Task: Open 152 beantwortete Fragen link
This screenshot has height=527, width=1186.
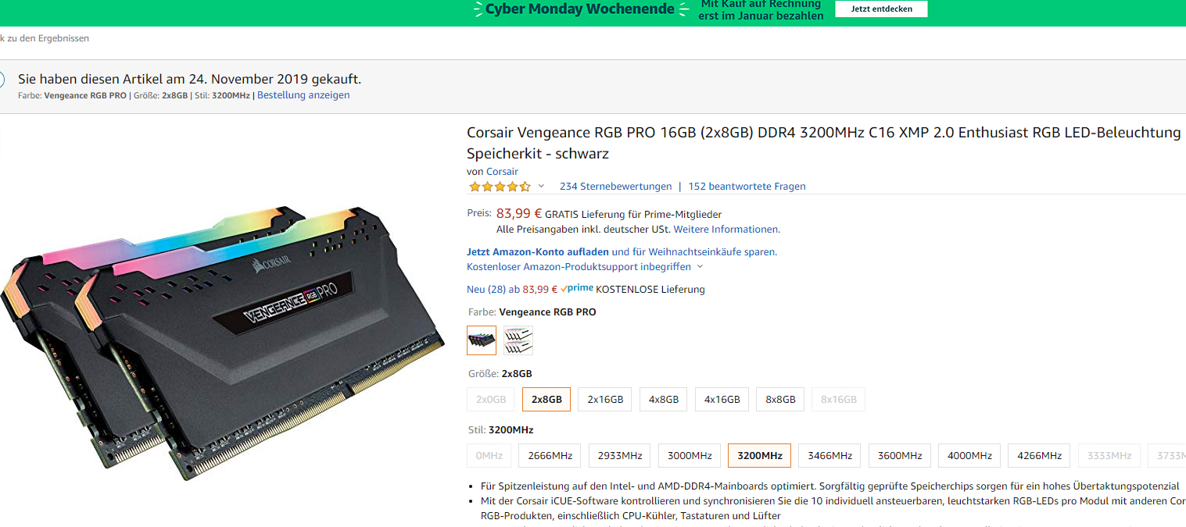Action: click(747, 187)
